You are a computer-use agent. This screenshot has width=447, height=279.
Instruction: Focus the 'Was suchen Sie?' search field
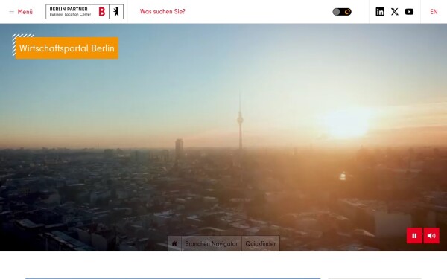pos(162,12)
